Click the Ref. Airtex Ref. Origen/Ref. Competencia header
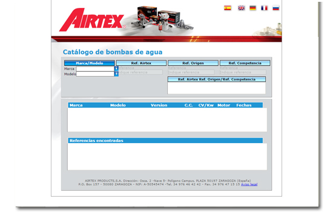This screenshot has width=333, height=221. [x=217, y=79]
